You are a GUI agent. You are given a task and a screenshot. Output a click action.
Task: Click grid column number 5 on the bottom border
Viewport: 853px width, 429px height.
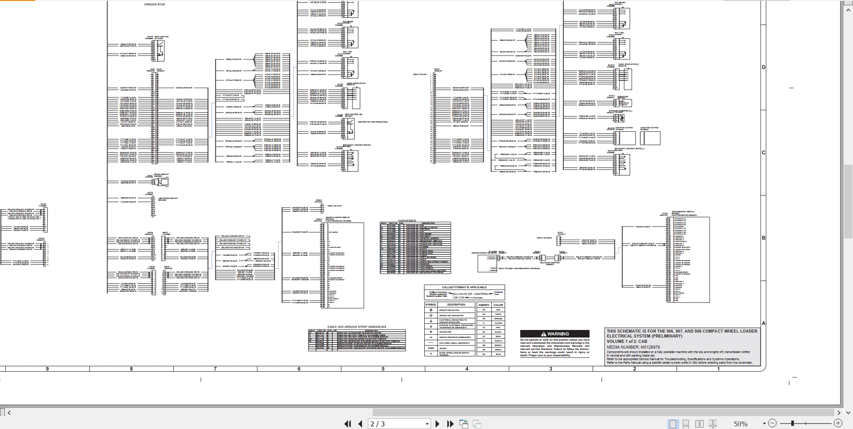tap(383, 369)
